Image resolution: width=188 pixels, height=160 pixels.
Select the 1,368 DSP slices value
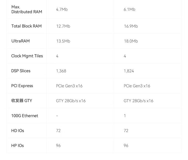[x=61, y=71]
